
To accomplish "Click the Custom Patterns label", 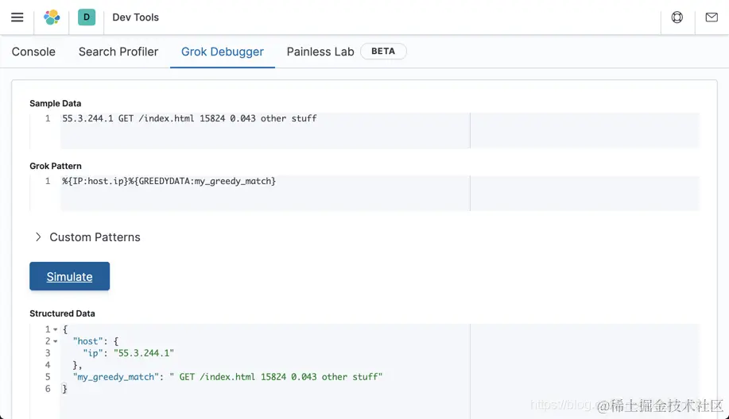I will (x=95, y=237).
